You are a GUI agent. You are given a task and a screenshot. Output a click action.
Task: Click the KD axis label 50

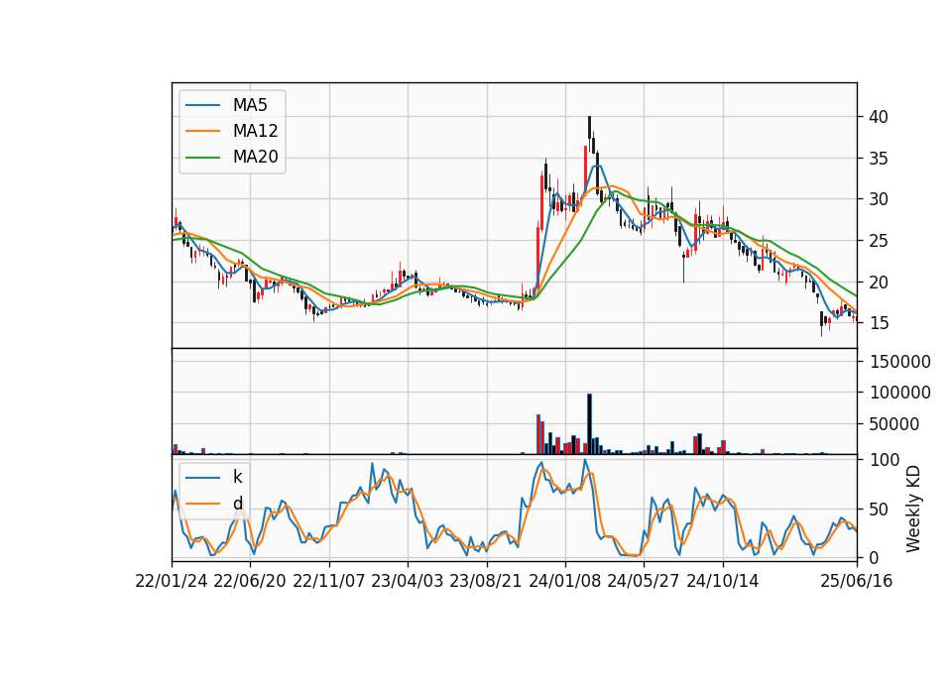[x=879, y=510]
